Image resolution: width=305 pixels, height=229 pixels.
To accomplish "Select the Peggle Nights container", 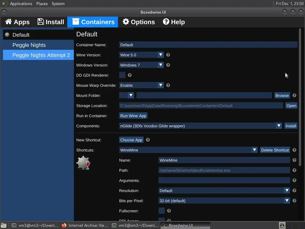I will [38, 45].
